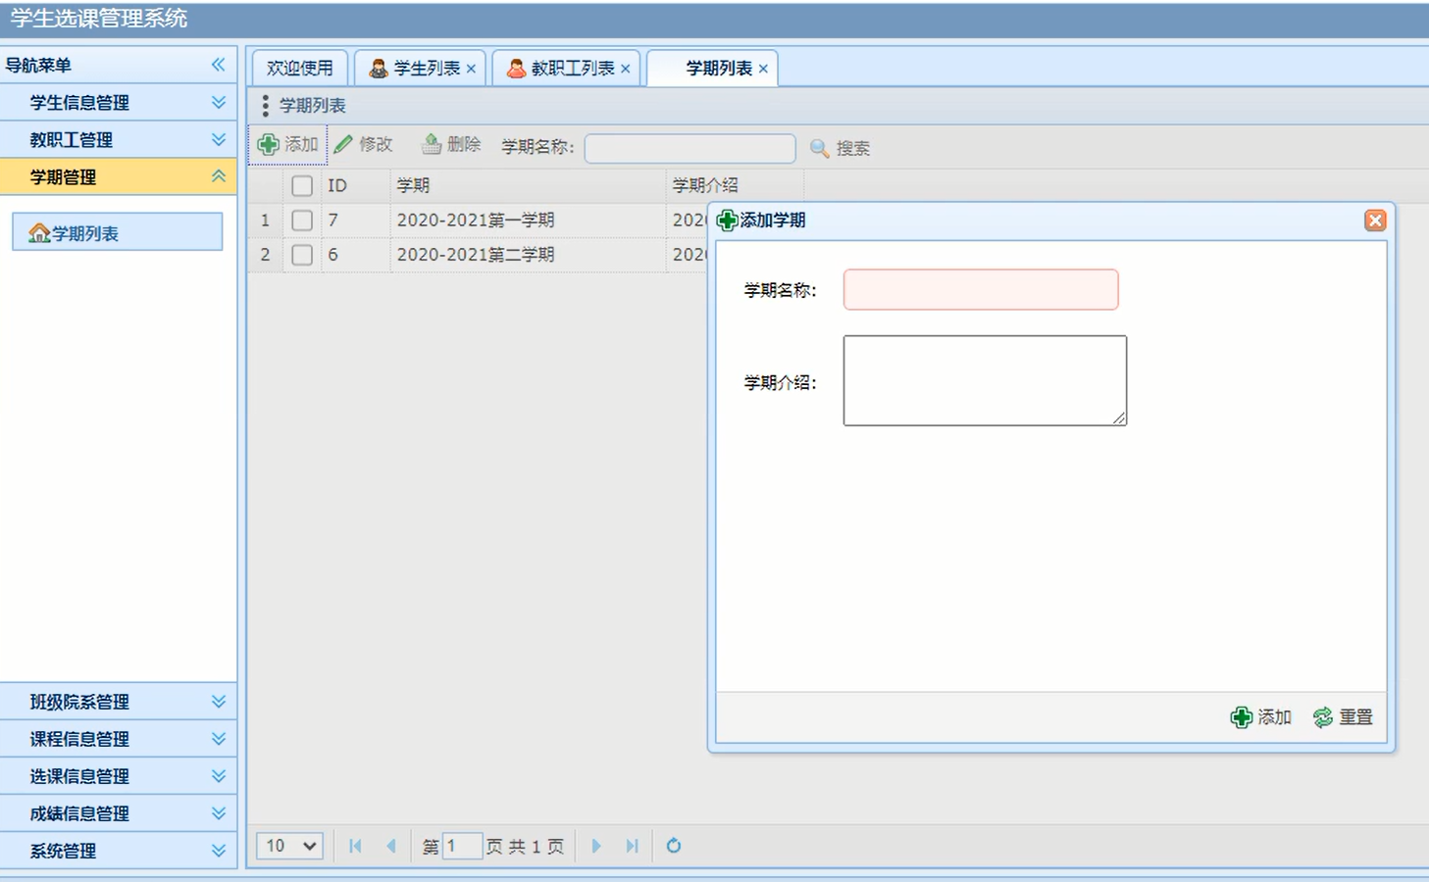Click the refresh icon of 重置 button
This screenshot has height=882, width=1429.
(x=1323, y=717)
